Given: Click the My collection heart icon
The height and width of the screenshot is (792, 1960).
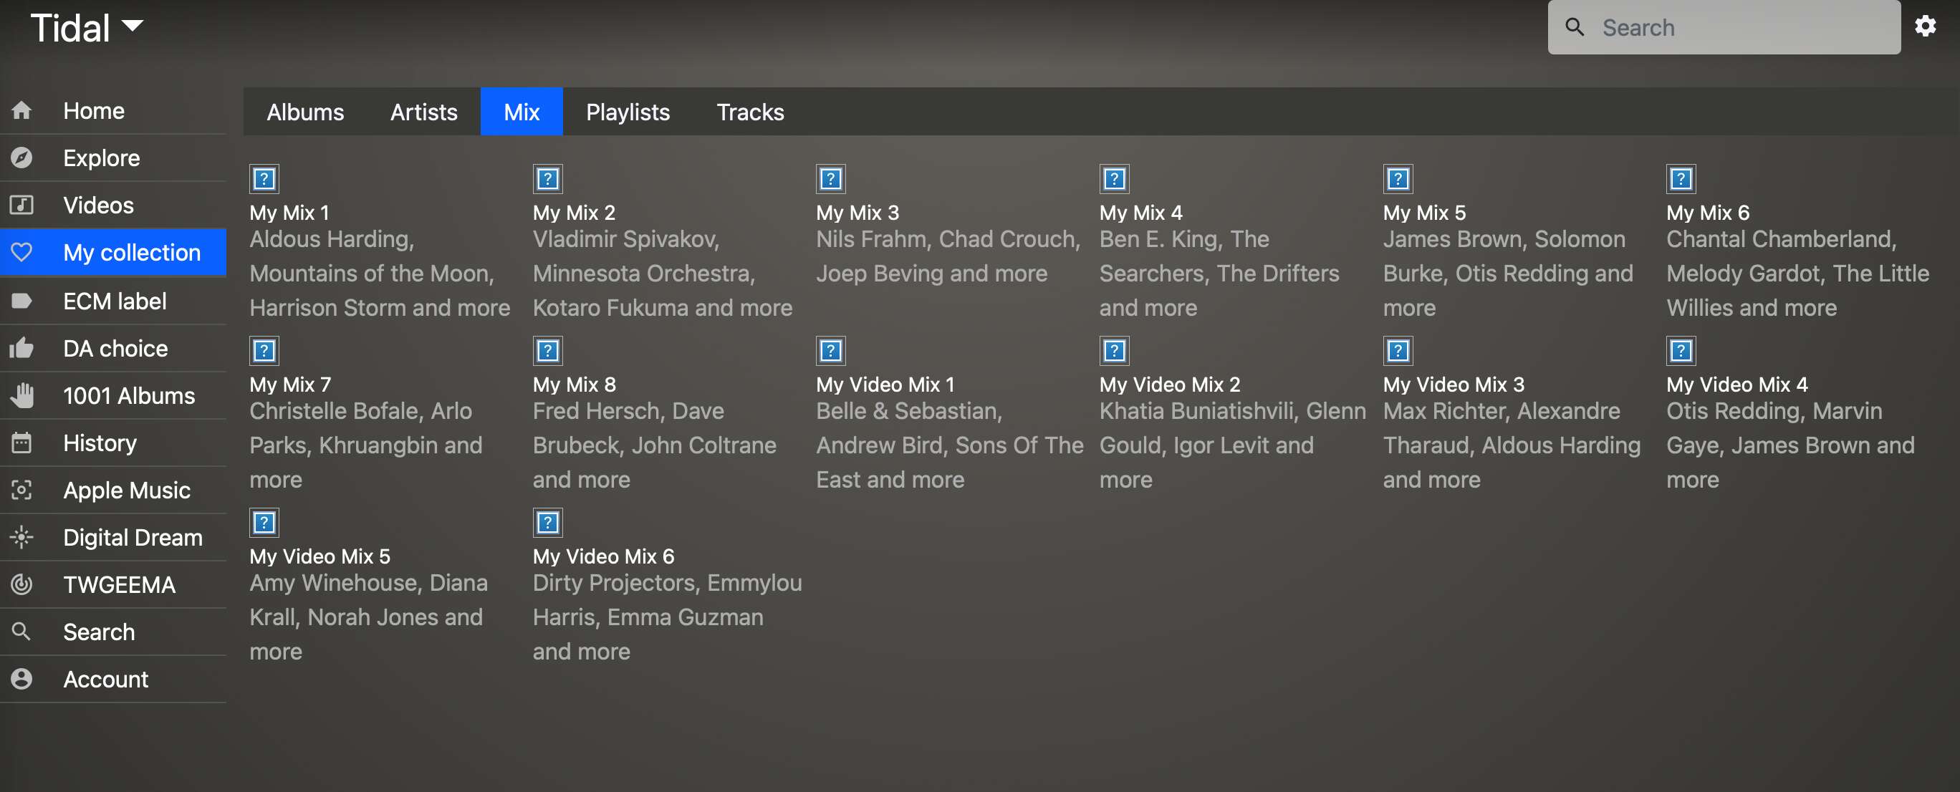Looking at the screenshot, I should pos(21,252).
